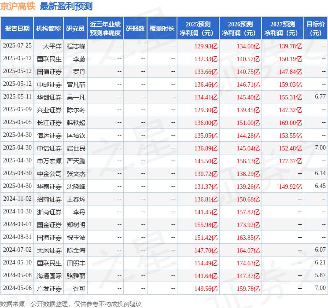Click the institution 国海证券

tap(49, 238)
